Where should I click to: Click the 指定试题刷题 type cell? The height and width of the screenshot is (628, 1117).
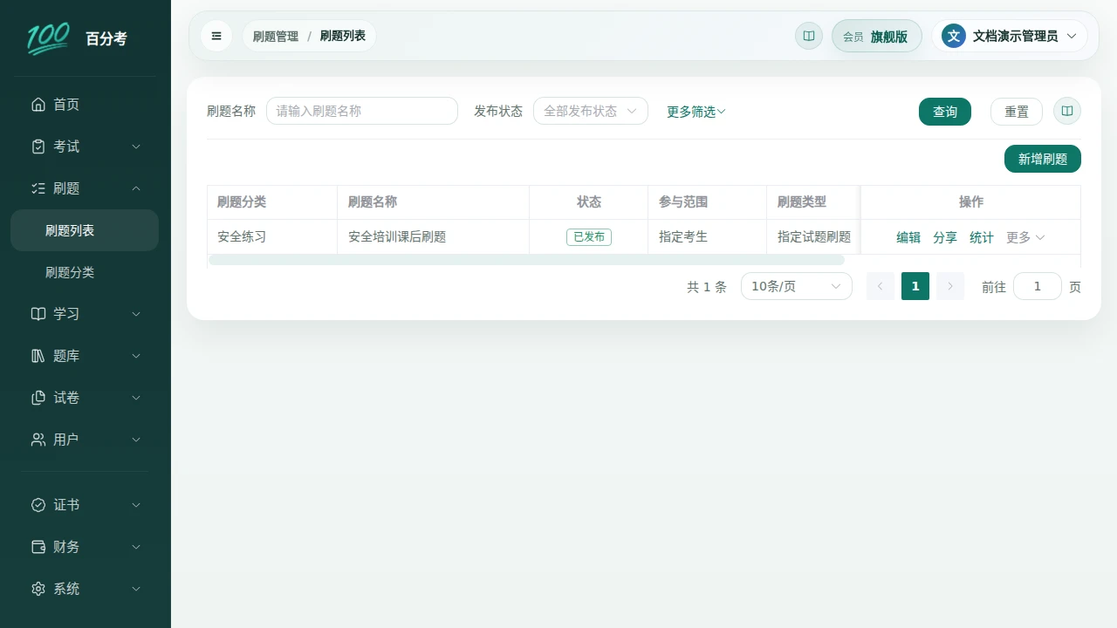coord(814,237)
